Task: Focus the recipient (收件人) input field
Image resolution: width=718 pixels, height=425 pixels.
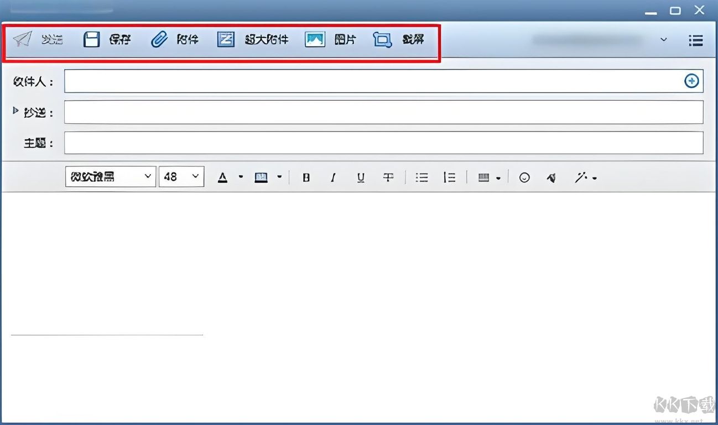Action: pyautogui.click(x=383, y=81)
